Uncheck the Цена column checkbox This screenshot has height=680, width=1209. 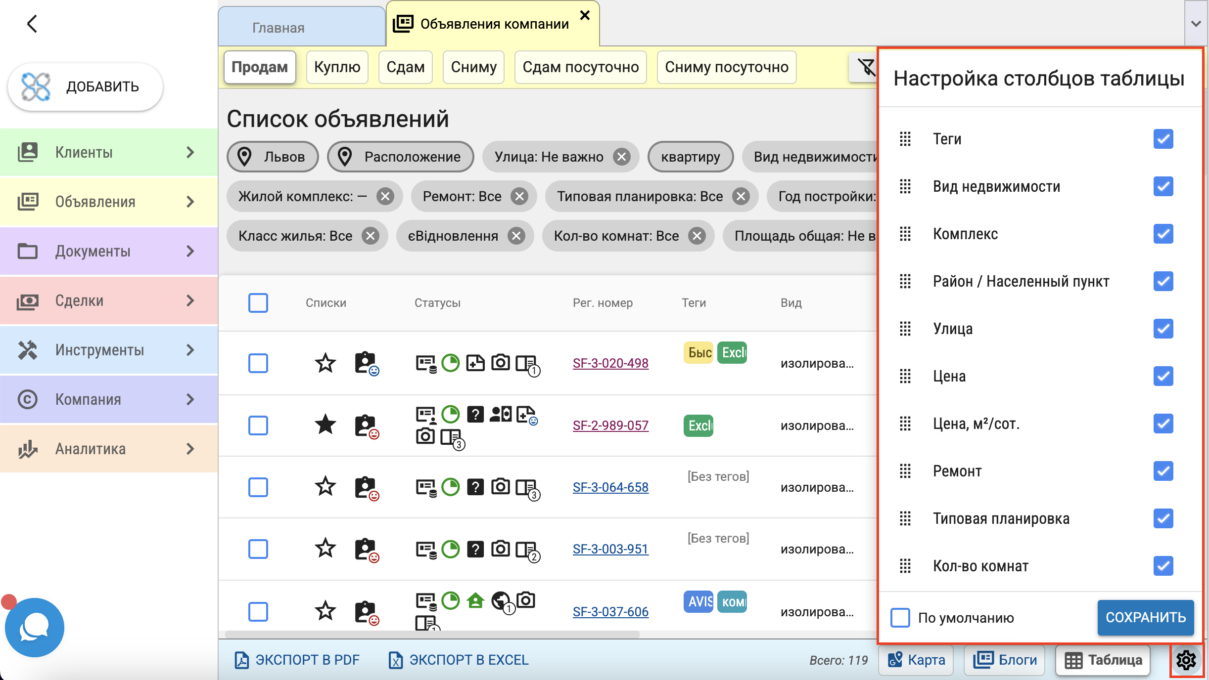tap(1163, 376)
